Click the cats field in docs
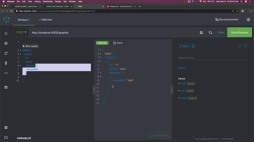This screenshot has height=142, width=254. (183, 91)
